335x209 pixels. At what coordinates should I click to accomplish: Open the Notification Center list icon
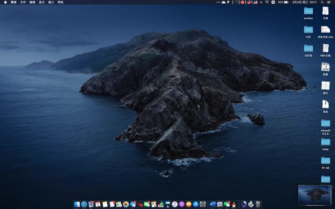(x=329, y=2)
